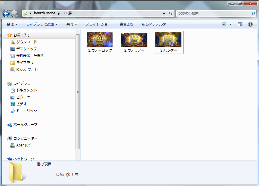Open the Acer (C:) drive
This screenshot has width=259, height=186.
tap(24, 145)
